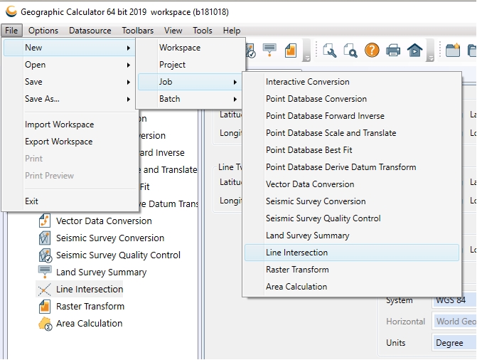Choose Land Survey Summary in Job submenu

tap(308, 235)
